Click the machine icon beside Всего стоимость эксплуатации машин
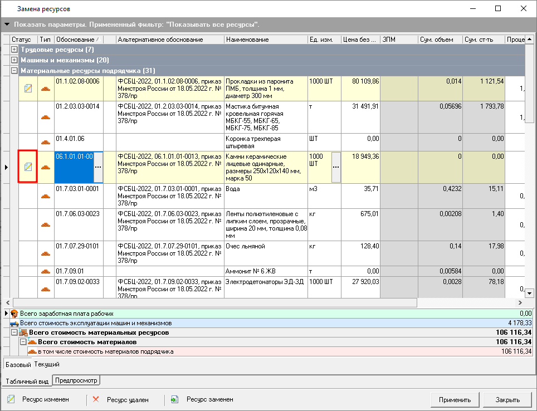This screenshot has width=537, height=411. pos(14,323)
